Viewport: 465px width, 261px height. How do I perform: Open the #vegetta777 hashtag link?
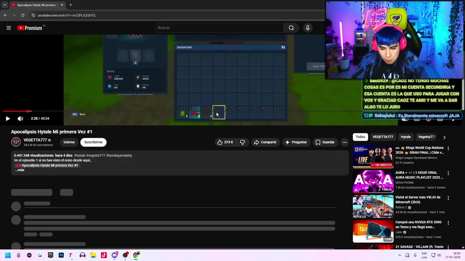(96, 156)
